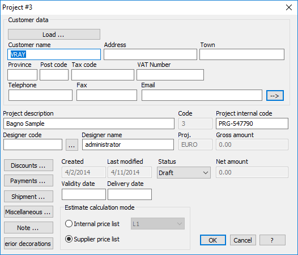The height and width of the screenshot is (255, 298).
Task: Click the arrow button next to Email
Action: pos(275,95)
